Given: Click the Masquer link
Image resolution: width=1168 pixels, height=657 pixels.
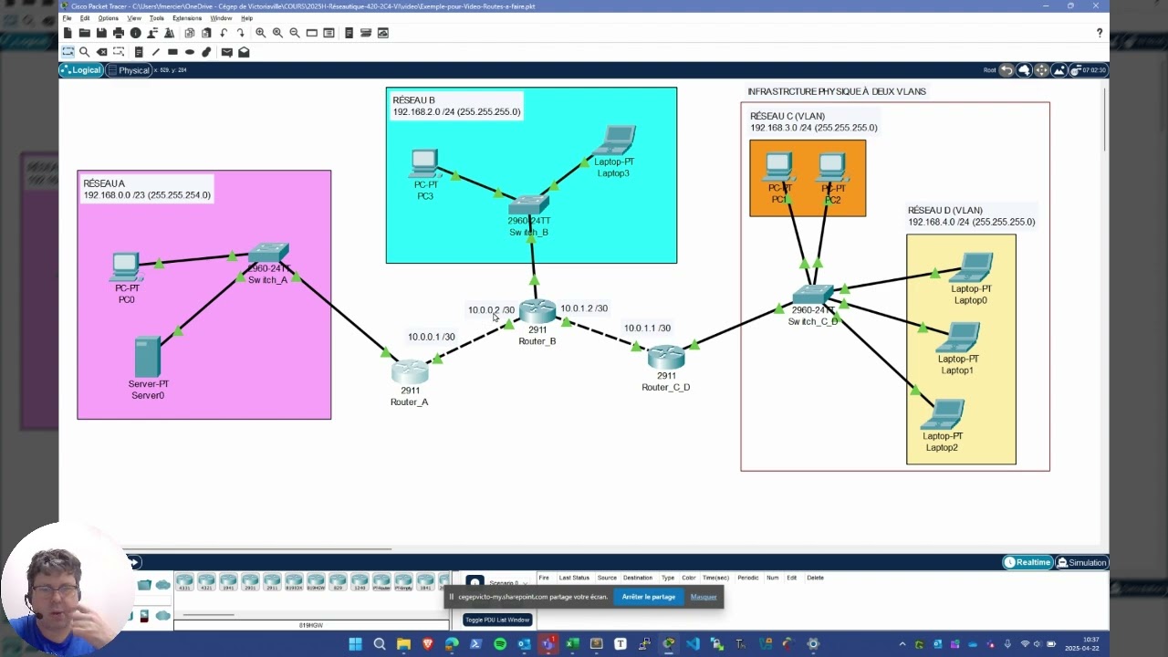Looking at the screenshot, I should pos(704,597).
